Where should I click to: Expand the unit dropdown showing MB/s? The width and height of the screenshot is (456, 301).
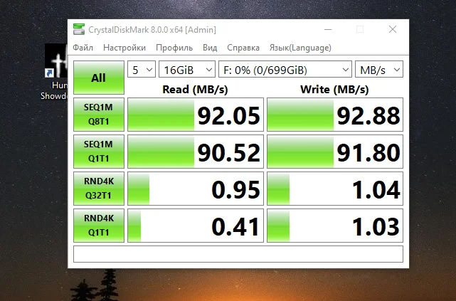click(379, 70)
